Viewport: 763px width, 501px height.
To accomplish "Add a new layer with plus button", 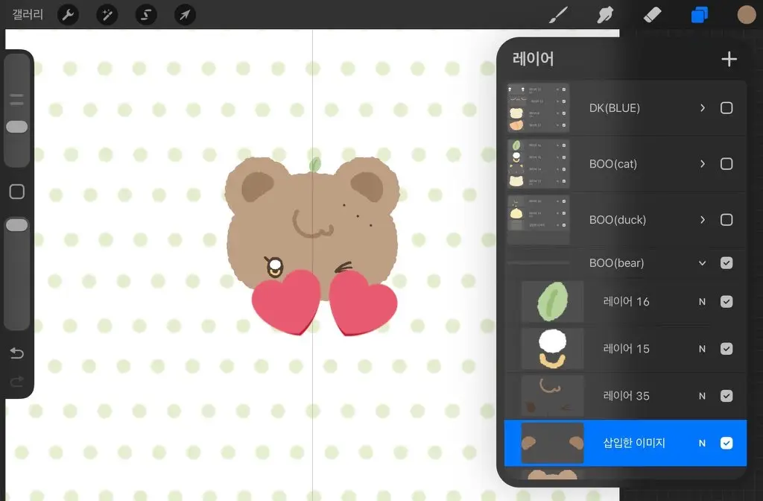I will coord(729,60).
